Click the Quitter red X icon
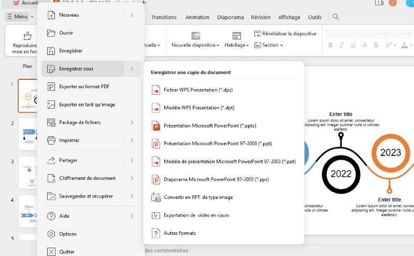The image size is (414, 256). 51,252
